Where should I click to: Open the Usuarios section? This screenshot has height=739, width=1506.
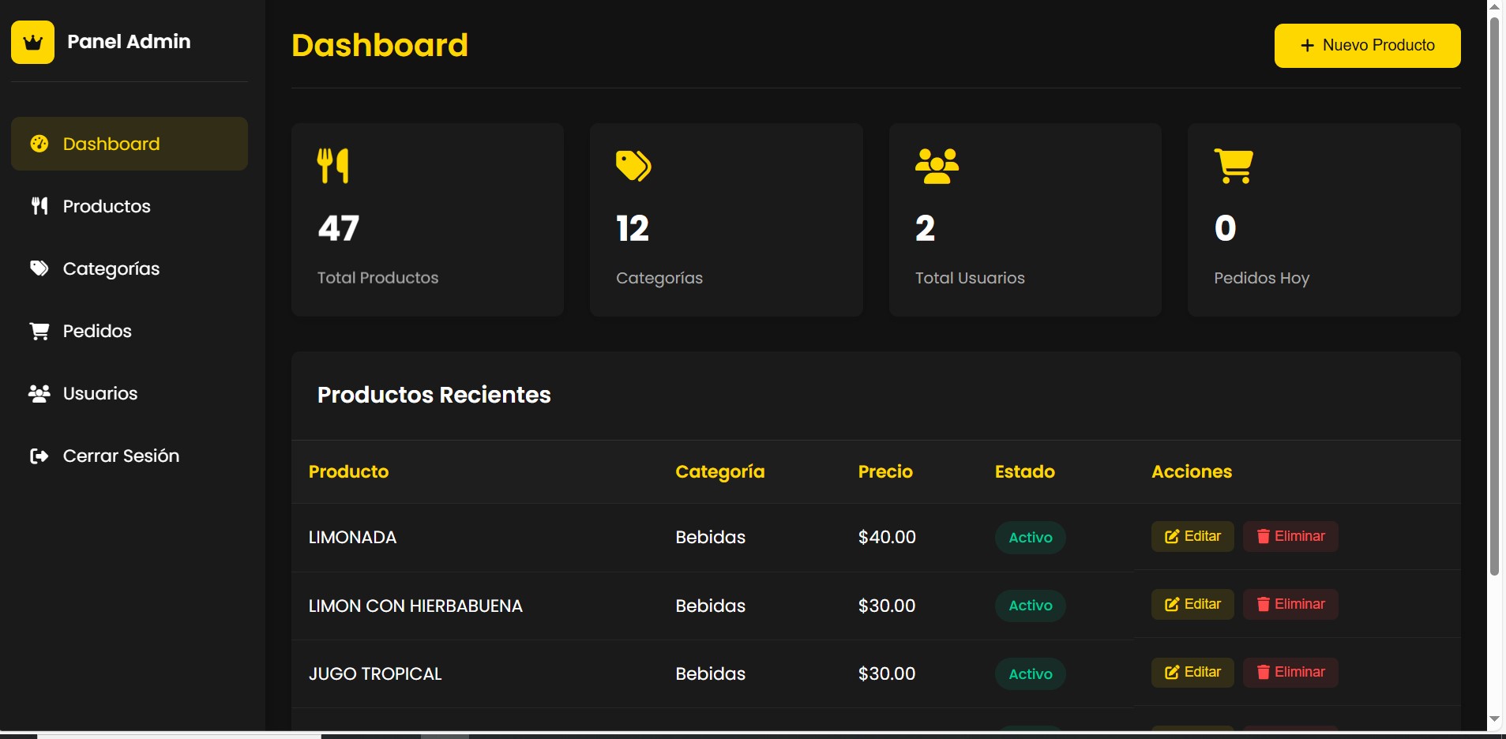click(x=100, y=393)
